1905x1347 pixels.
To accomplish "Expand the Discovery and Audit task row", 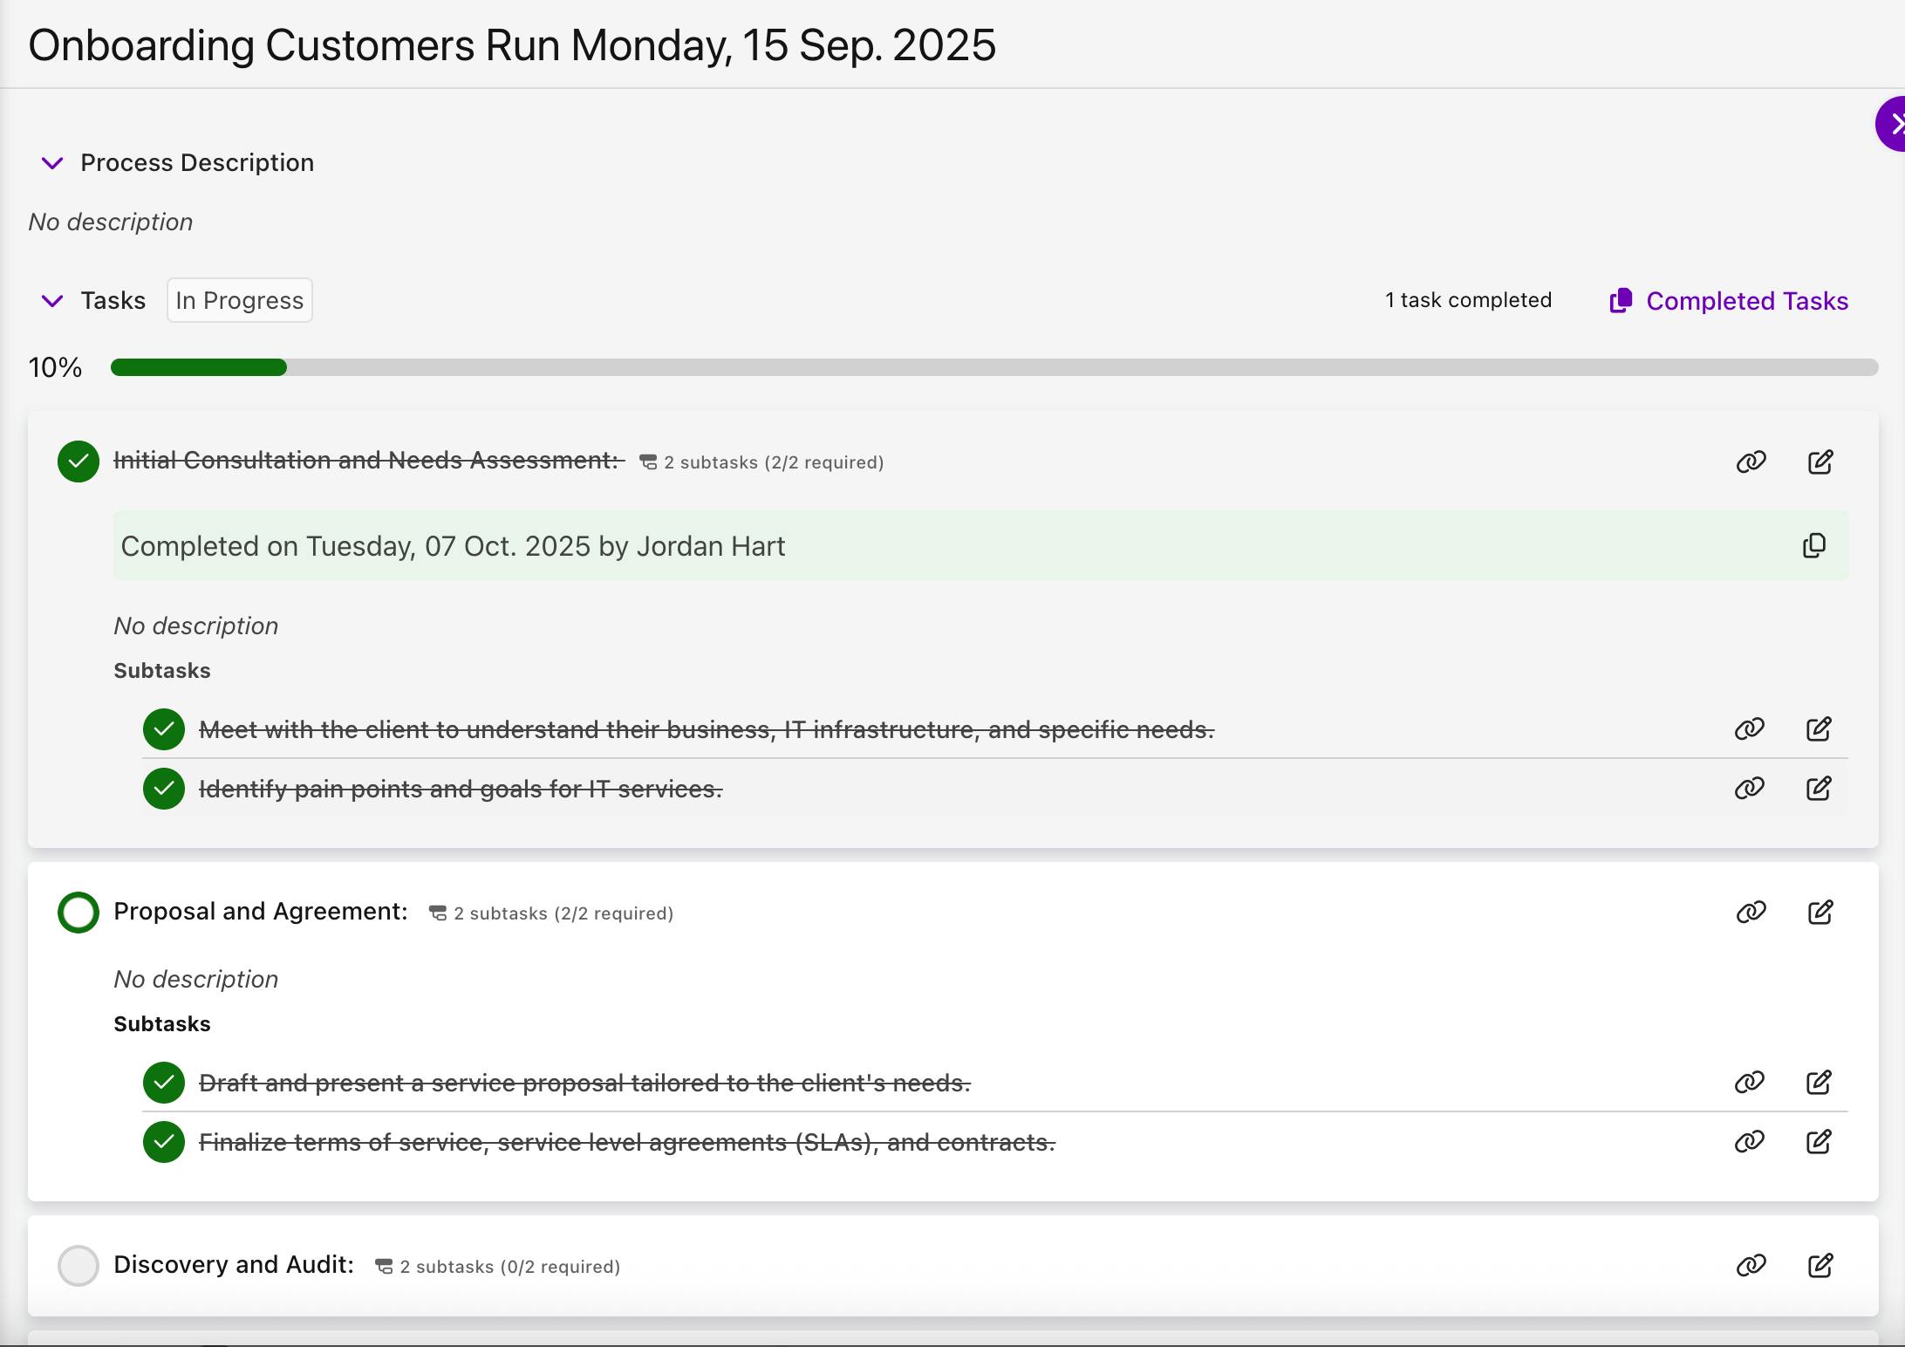I will click(234, 1265).
